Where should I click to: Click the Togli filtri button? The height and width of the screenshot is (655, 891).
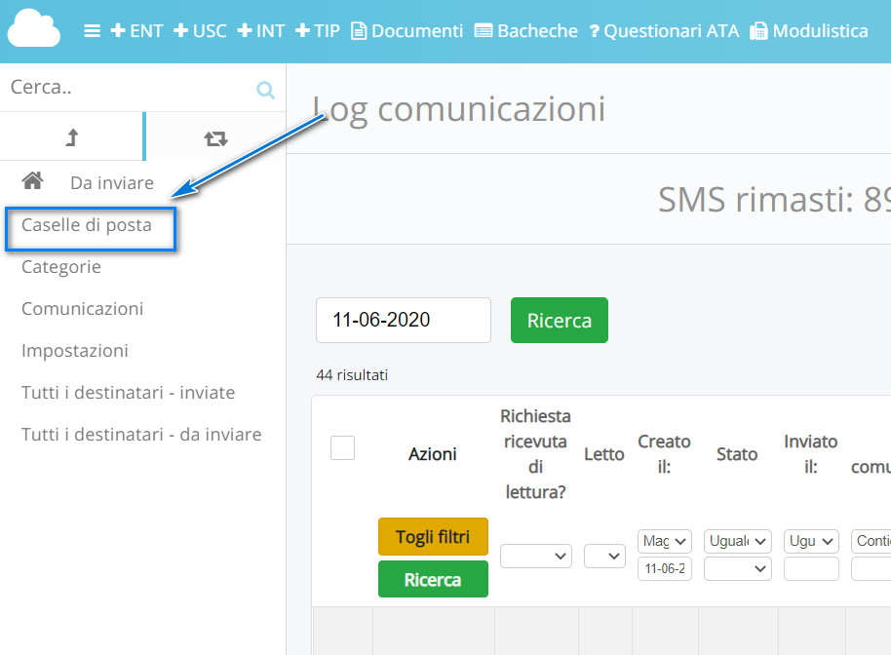433,536
